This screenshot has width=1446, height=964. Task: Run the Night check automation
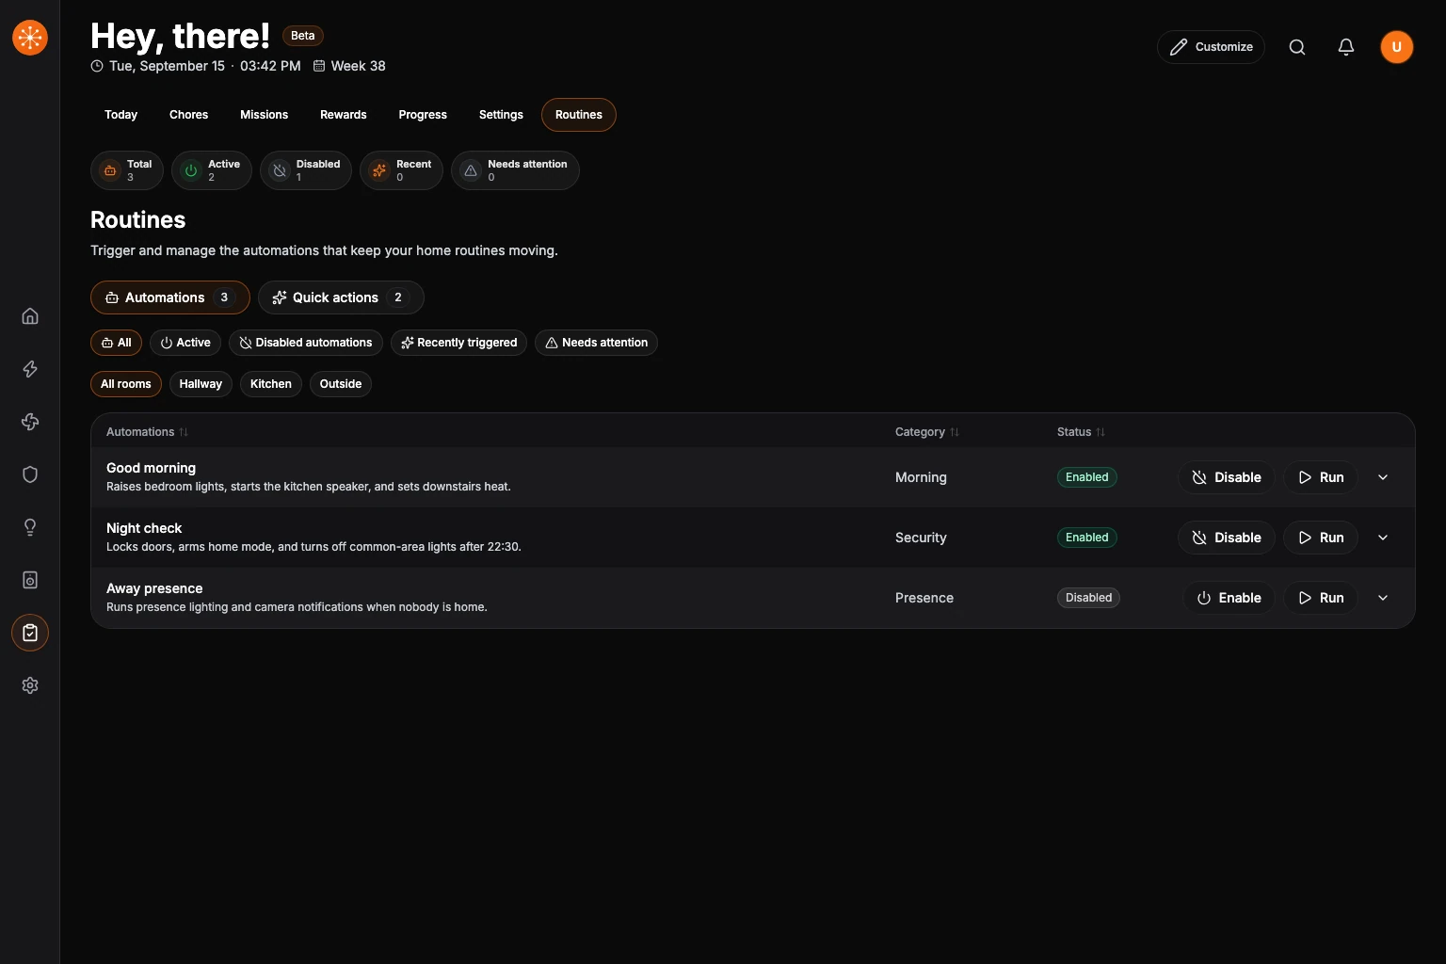click(x=1321, y=538)
